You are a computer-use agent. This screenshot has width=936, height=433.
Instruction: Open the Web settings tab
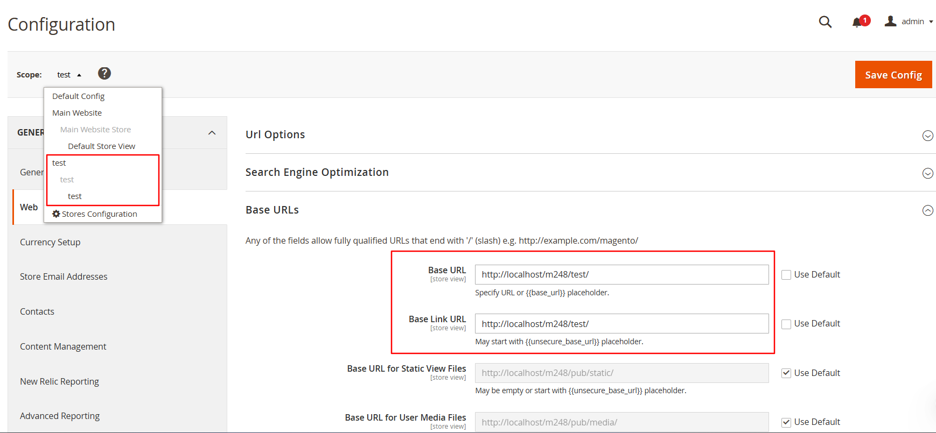click(x=29, y=207)
